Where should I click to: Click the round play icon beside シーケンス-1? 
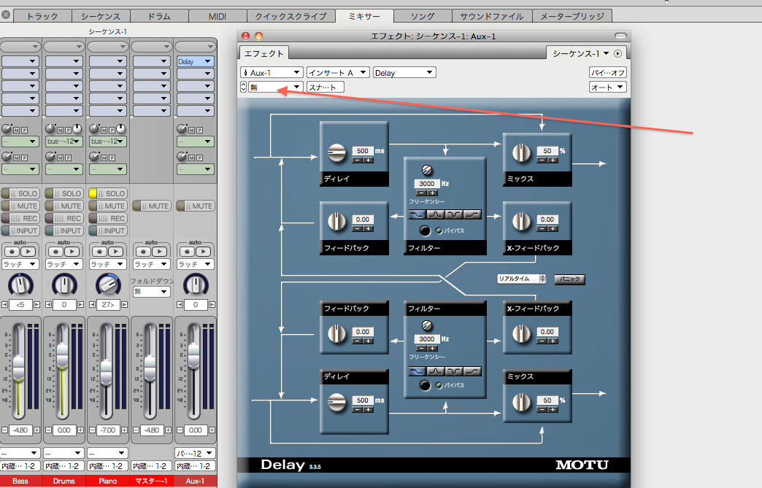coord(617,53)
